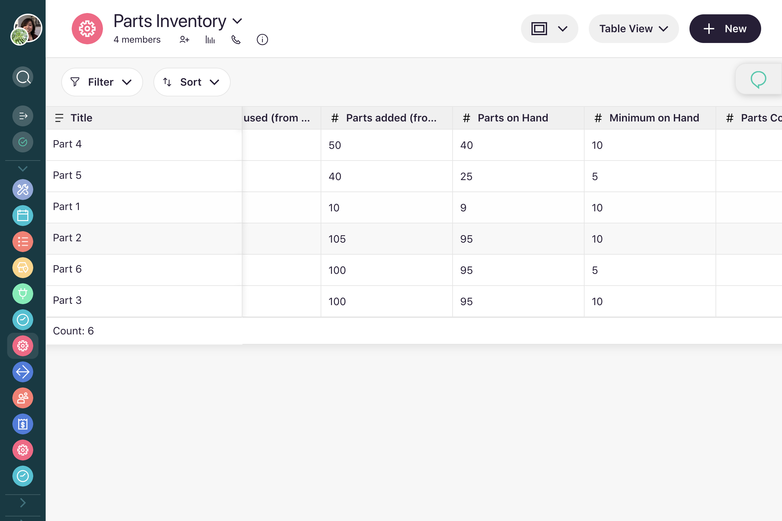Viewport: 782px width, 521px height.
Task: Click the Parts added column header
Action: point(387,118)
